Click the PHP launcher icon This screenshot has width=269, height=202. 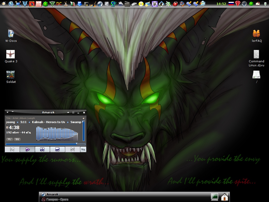pyautogui.click(x=121, y=4)
